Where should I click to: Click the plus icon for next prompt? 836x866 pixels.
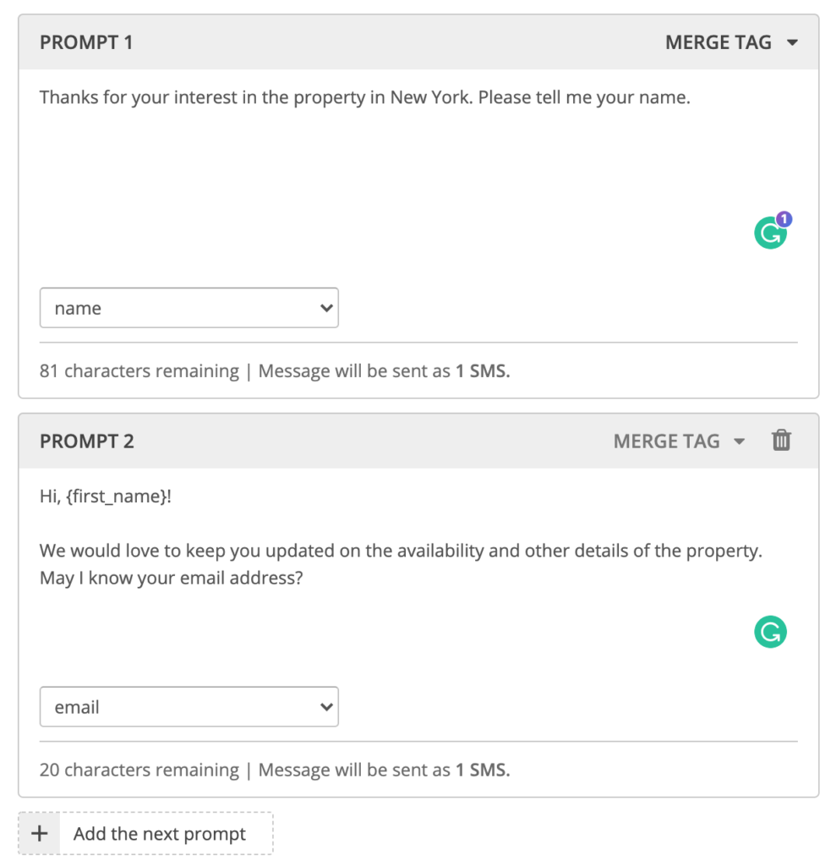[x=39, y=833]
